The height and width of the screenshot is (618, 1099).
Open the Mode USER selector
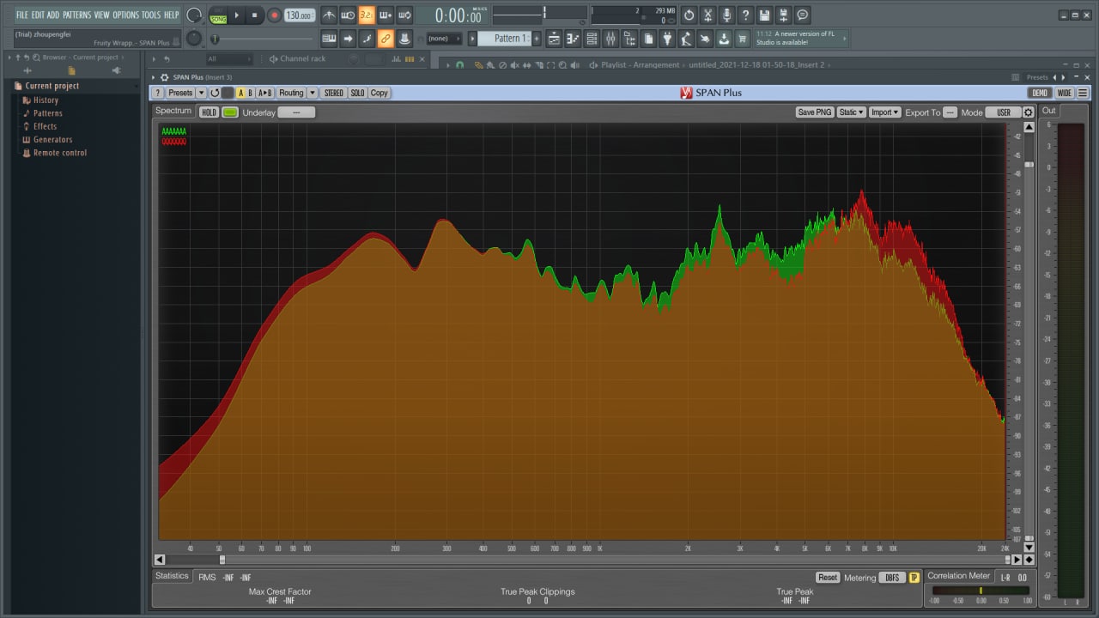click(x=1003, y=112)
